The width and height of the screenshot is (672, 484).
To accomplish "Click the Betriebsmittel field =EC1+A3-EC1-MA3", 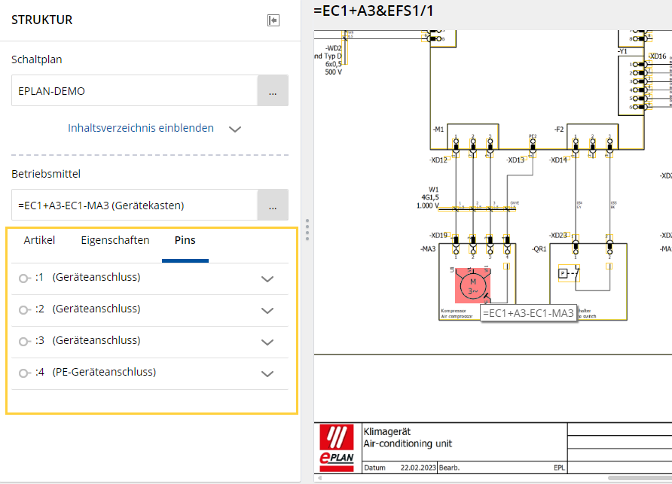I will (135, 205).
